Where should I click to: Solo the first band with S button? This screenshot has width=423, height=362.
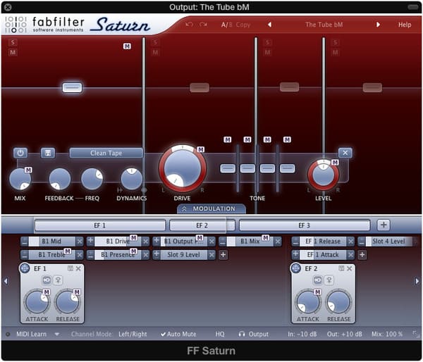[13, 43]
